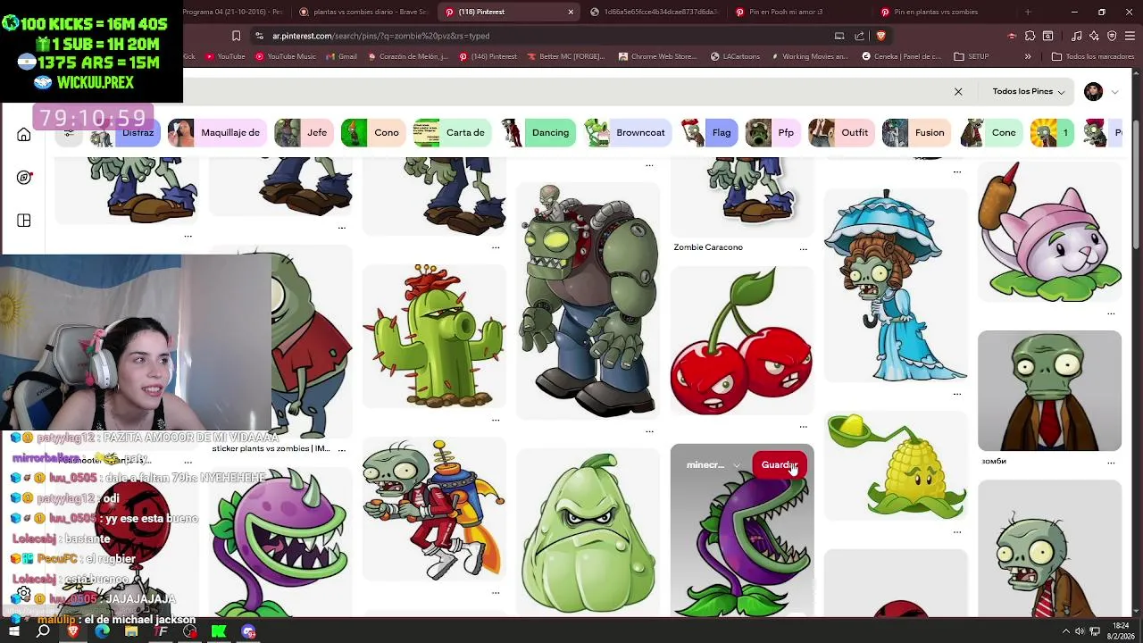Open the cherry bomb pin

(x=742, y=341)
